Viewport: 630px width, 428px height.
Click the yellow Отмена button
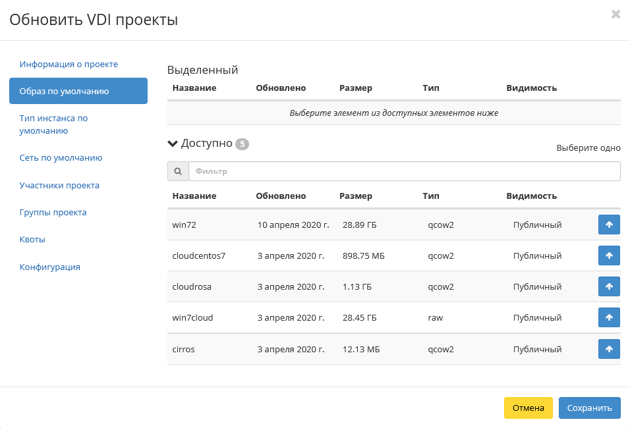point(528,408)
